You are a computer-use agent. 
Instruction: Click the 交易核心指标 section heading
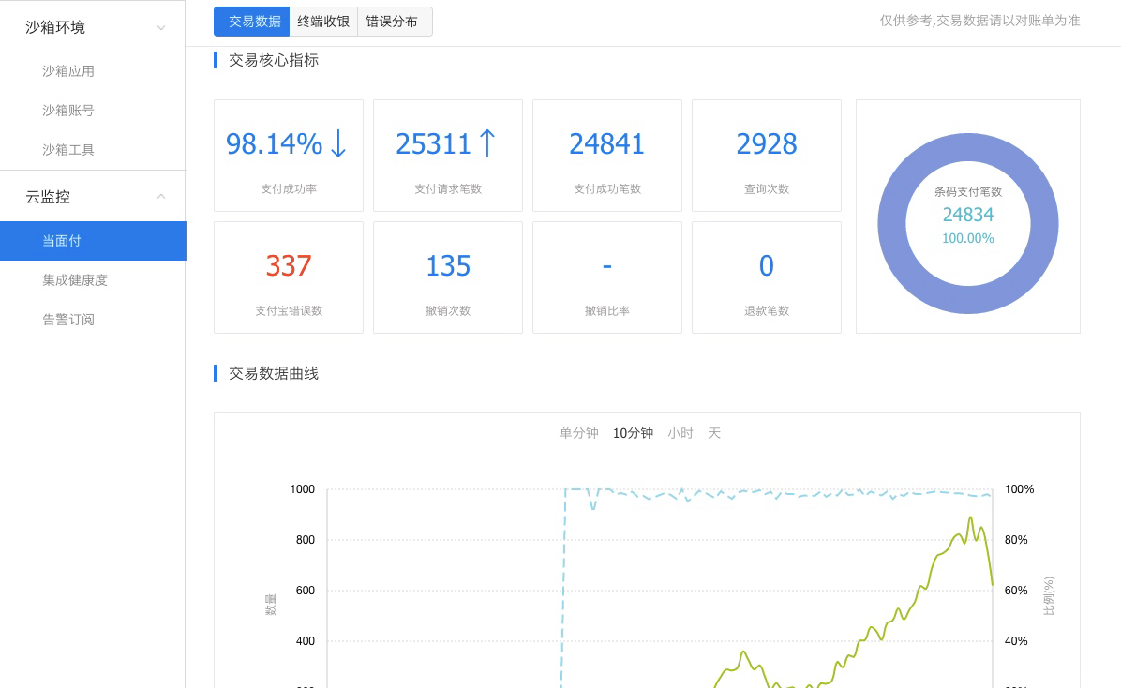[273, 60]
